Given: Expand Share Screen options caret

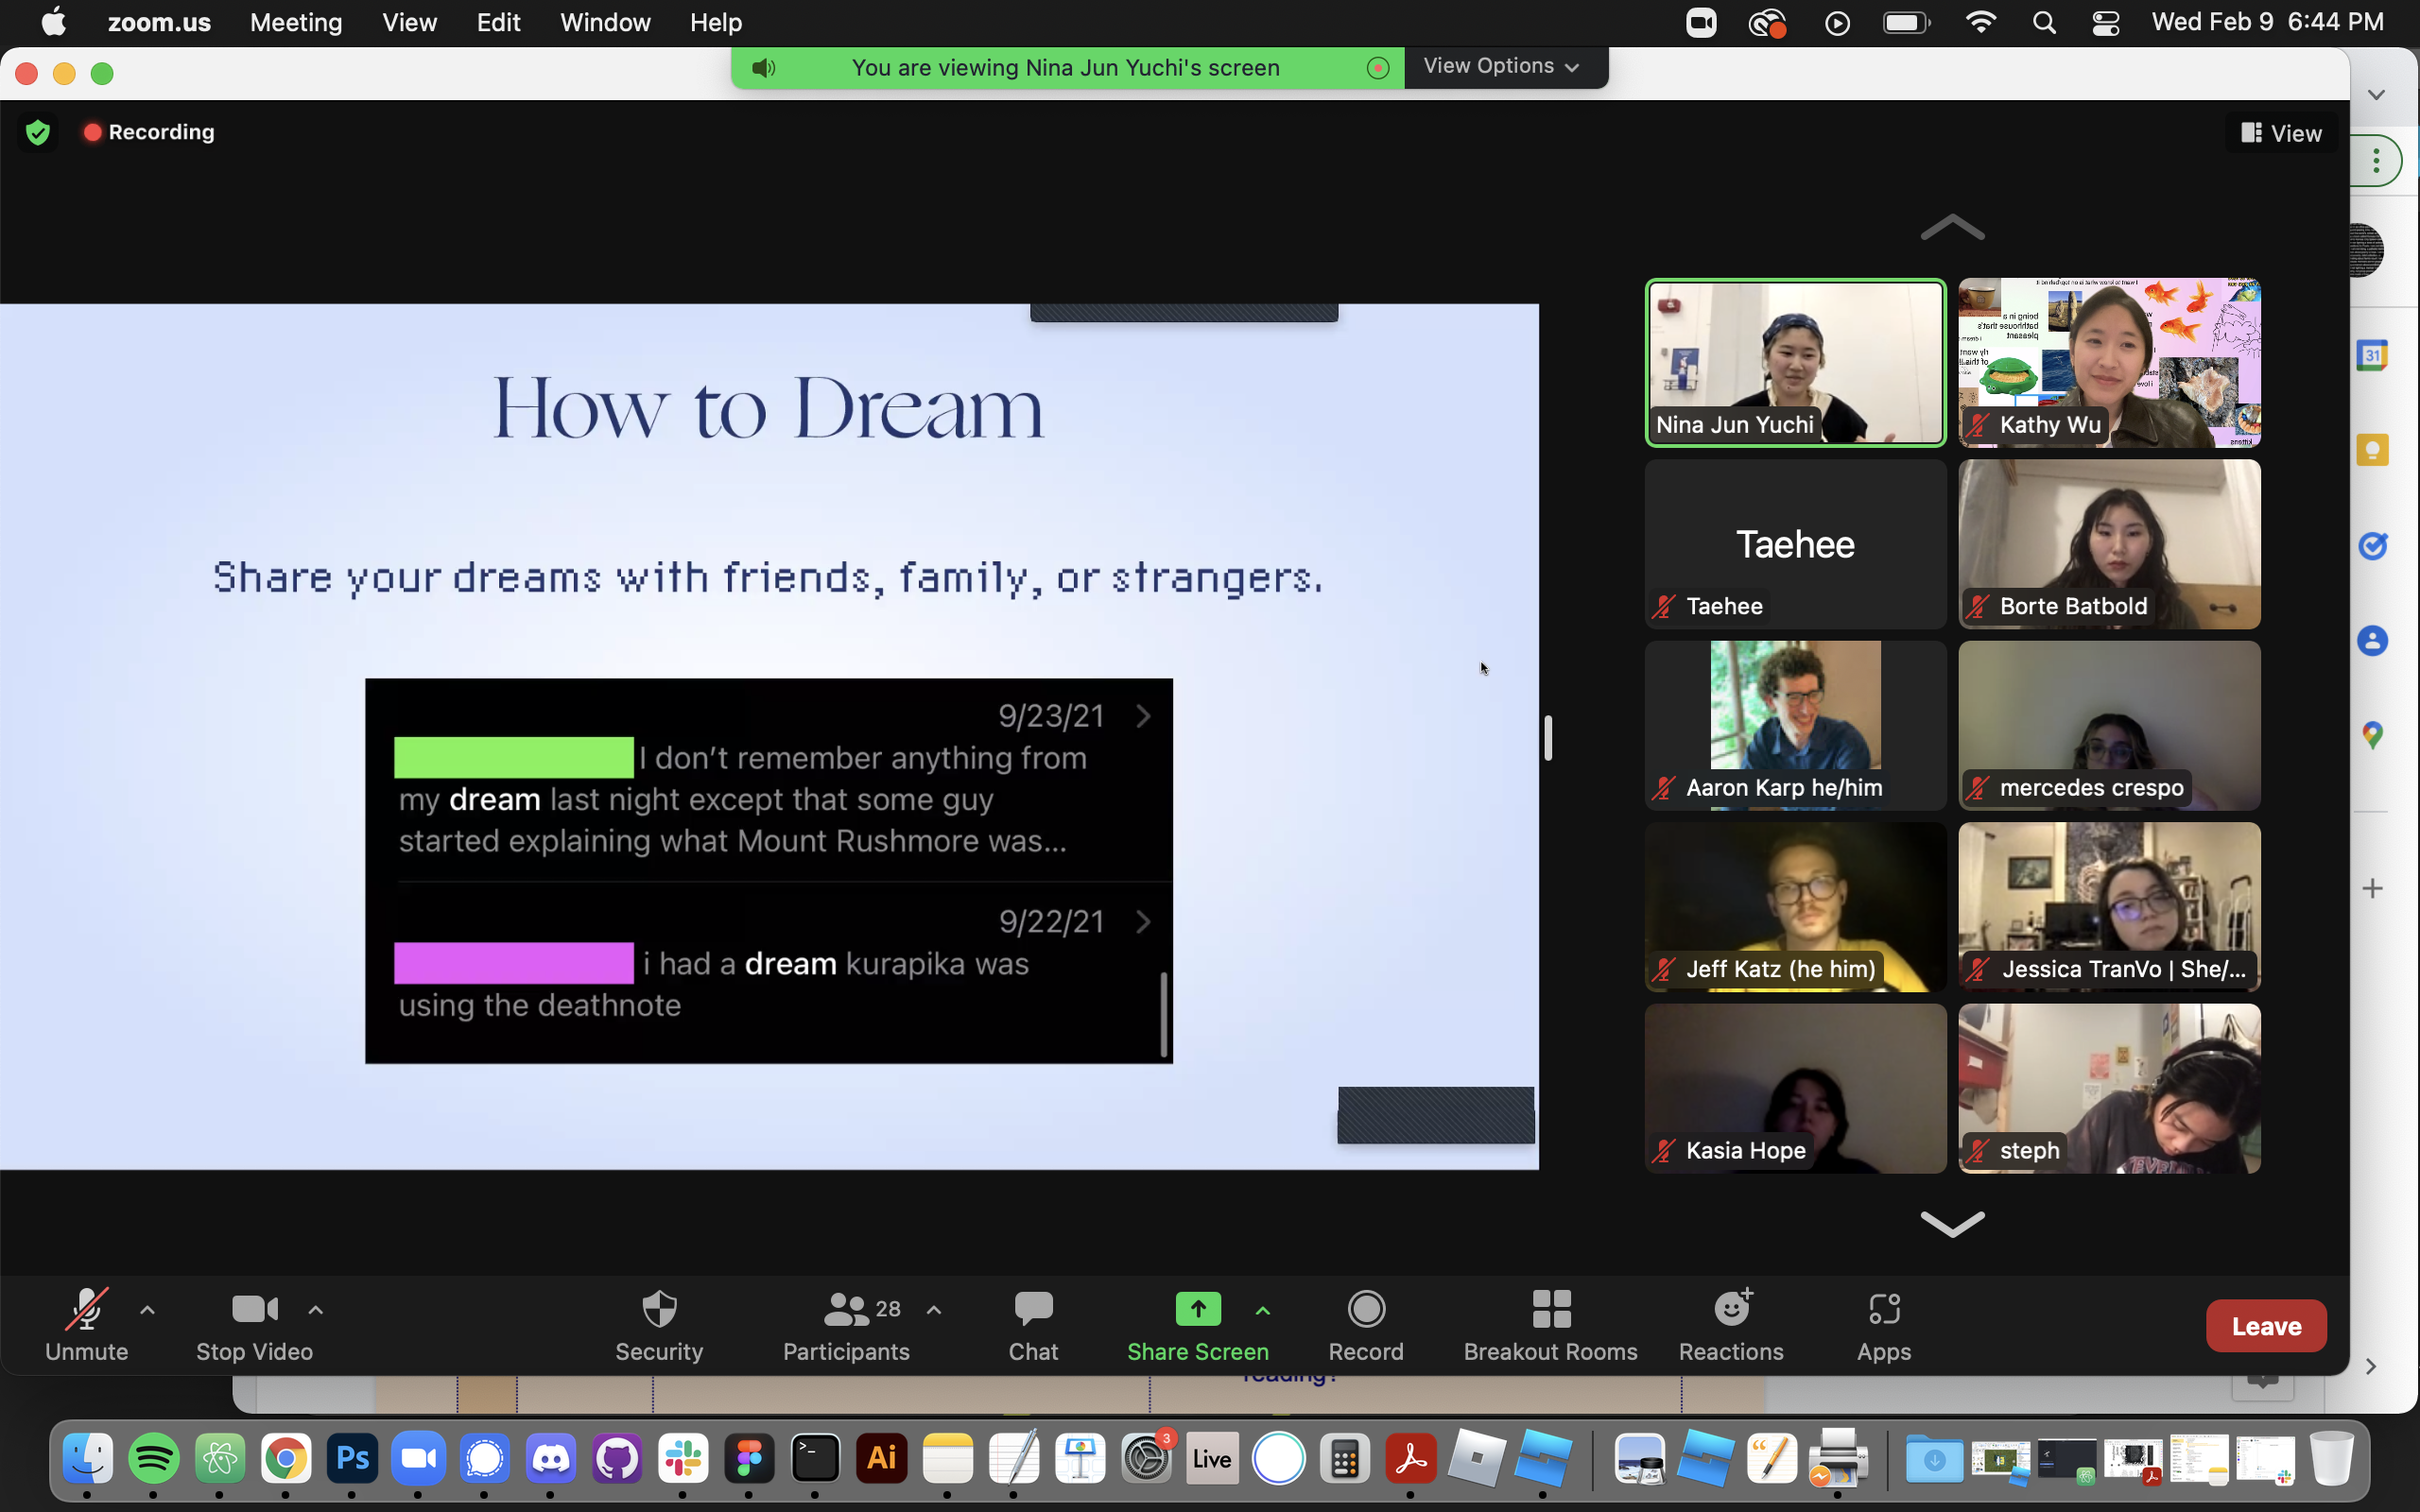Looking at the screenshot, I should click(x=1263, y=1310).
